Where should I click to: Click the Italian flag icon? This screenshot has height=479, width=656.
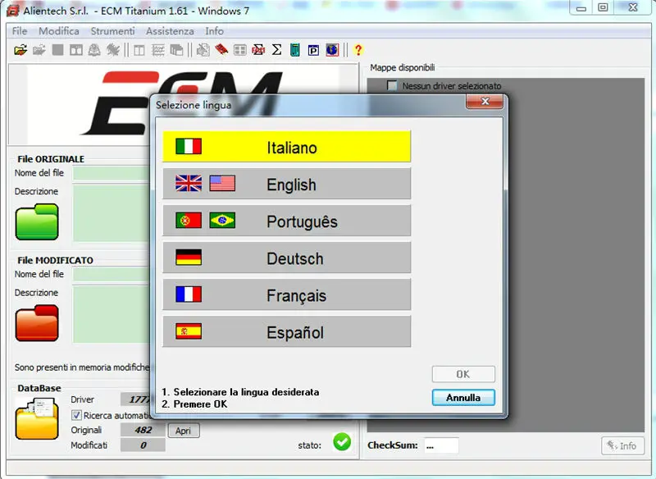189,147
